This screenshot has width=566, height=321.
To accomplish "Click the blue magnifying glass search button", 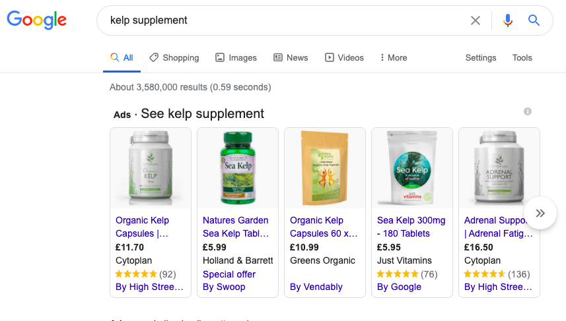I will pos(534,20).
